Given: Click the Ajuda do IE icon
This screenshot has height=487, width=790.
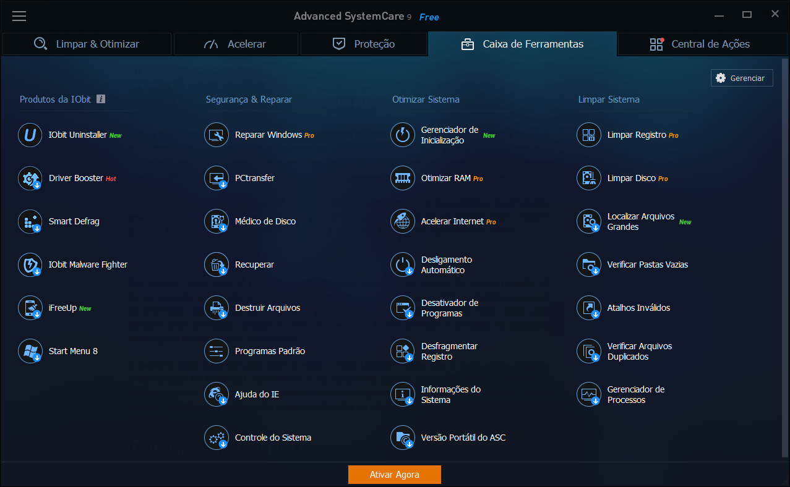Looking at the screenshot, I should 217,394.
